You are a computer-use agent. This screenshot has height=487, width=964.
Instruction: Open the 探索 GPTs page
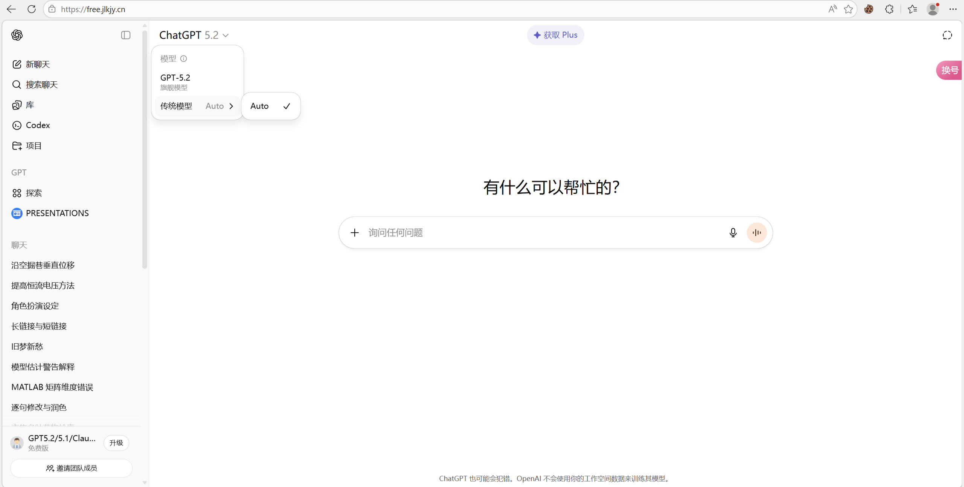click(x=33, y=192)
